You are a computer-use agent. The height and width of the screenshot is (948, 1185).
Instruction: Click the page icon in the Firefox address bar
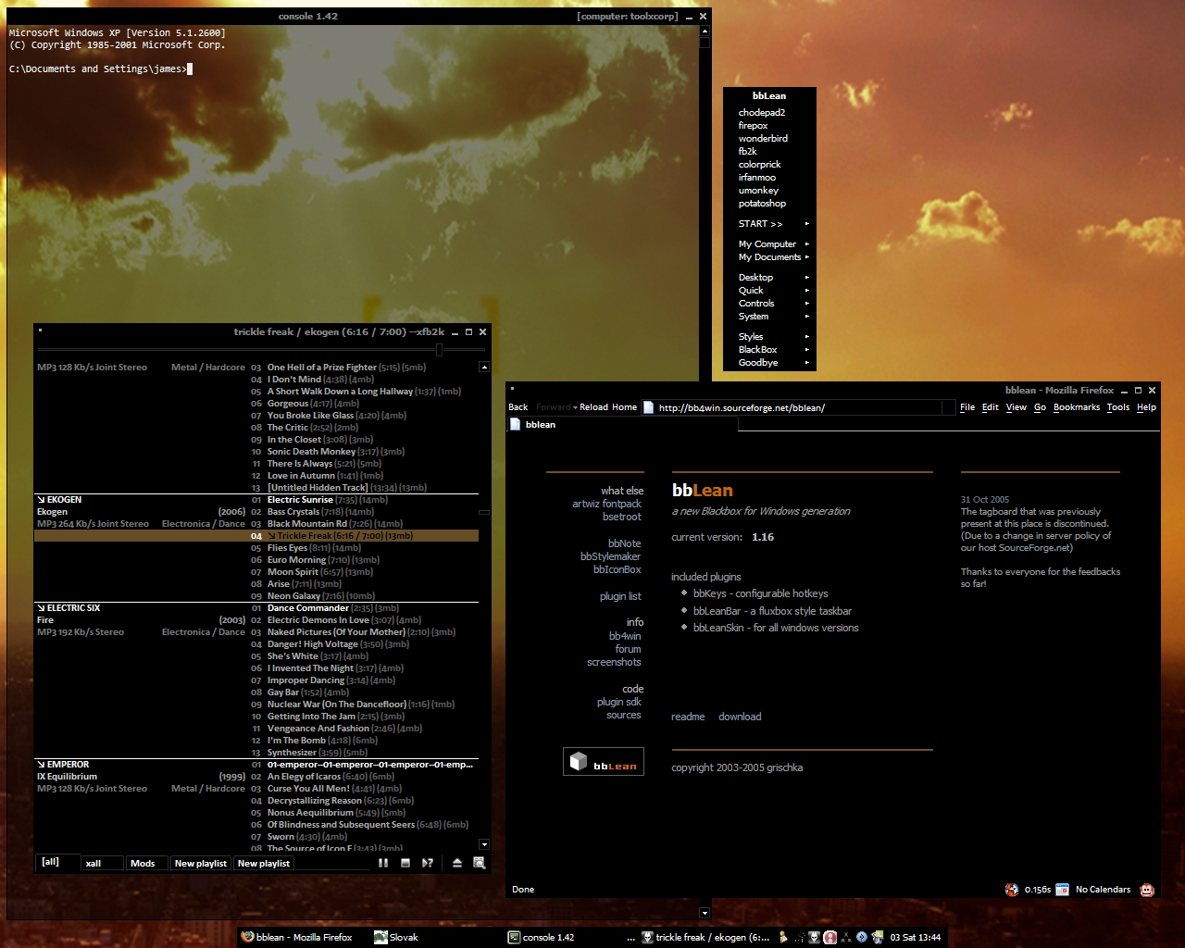(x=649, y=407)
